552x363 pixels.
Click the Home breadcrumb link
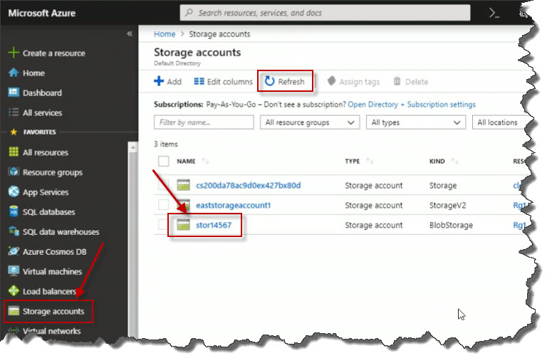[165, 34]
